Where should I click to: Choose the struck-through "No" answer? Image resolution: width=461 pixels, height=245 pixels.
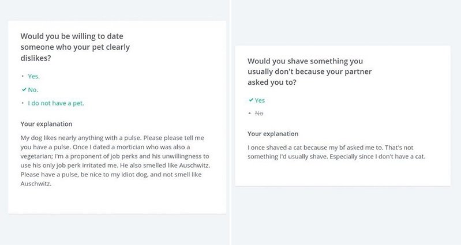[259, 114]
